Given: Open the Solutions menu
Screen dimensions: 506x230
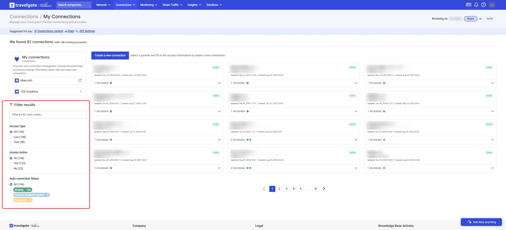Looking at the screenshot, I should pos(214,5).
